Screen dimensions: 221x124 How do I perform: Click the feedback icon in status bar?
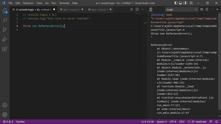coord(211,122)
